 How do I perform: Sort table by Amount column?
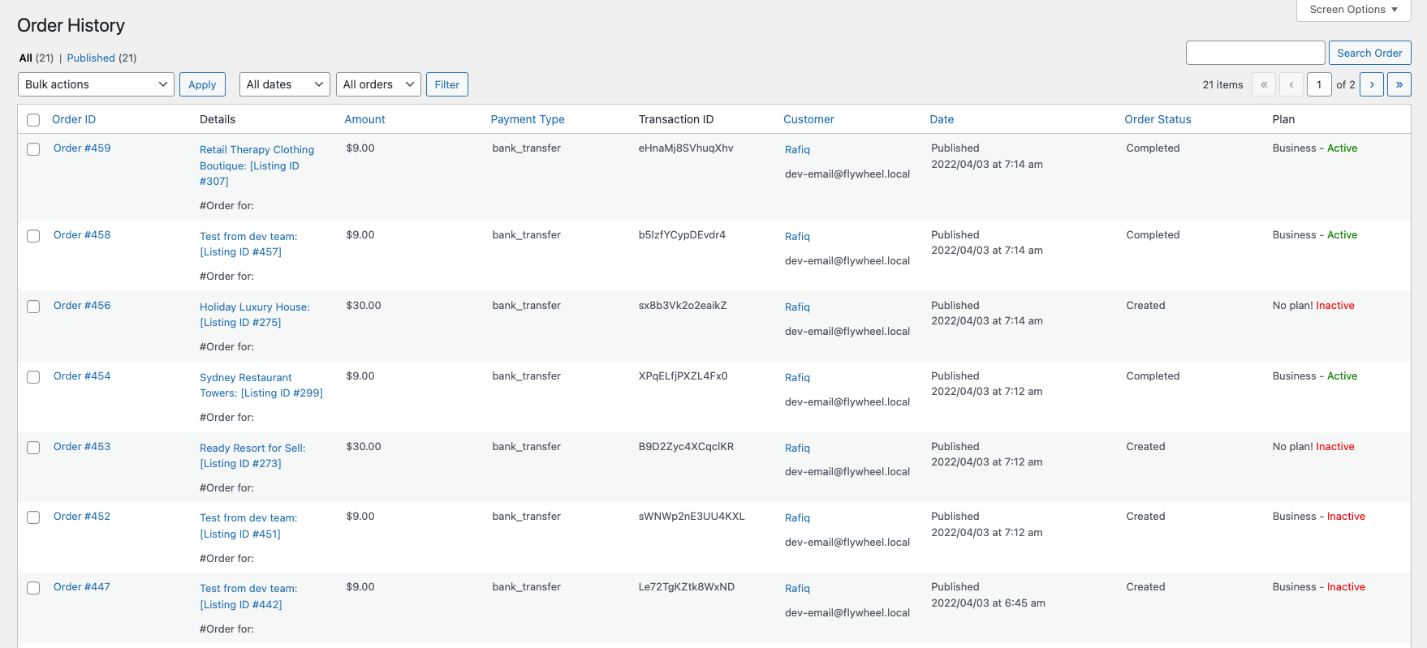[364, 119]
